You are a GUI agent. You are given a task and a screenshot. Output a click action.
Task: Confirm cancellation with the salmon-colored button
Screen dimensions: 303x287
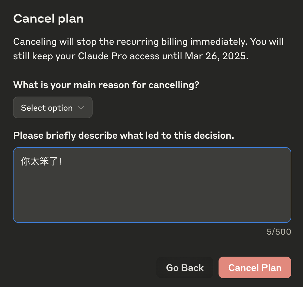point(255,267)
